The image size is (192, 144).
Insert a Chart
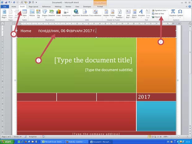pos(59,13)
